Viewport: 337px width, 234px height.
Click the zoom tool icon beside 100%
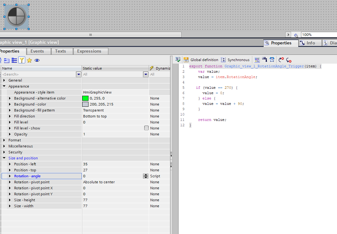click(296, 35)
